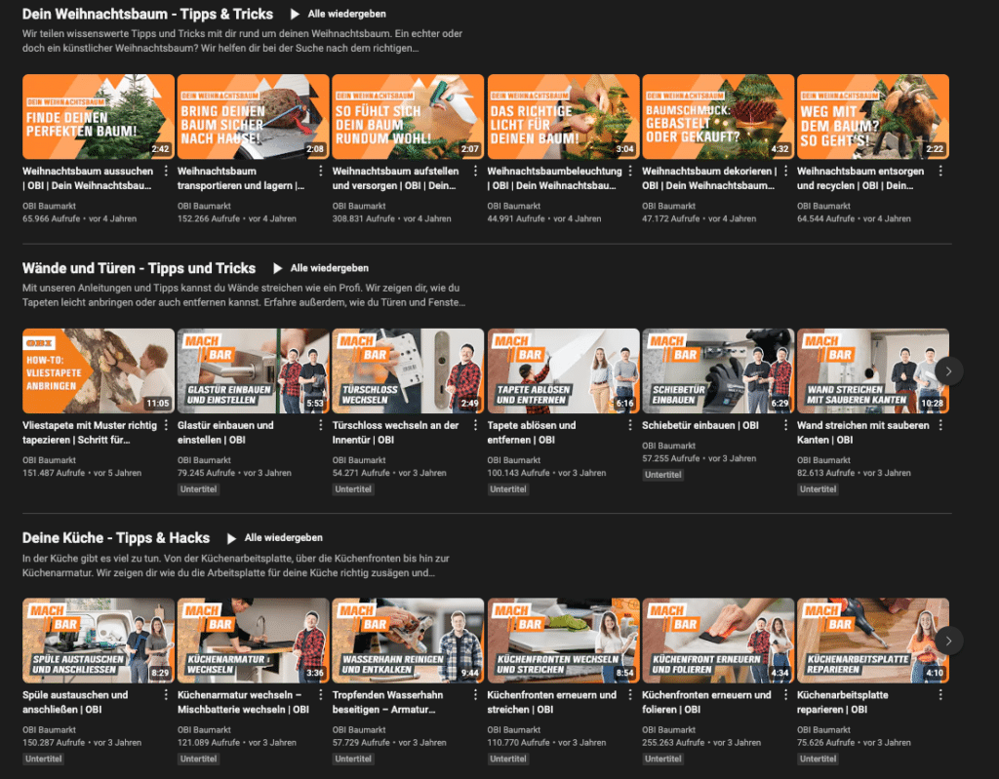999x779 pixels.
Task: Click thumbnail Tapete ablösen und entfernen
Action: 563,370
